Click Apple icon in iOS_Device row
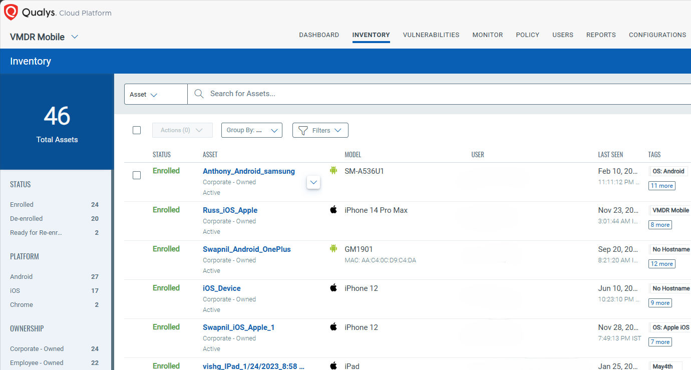The height and width of the screenshot is (370, 691). [333, 288]
